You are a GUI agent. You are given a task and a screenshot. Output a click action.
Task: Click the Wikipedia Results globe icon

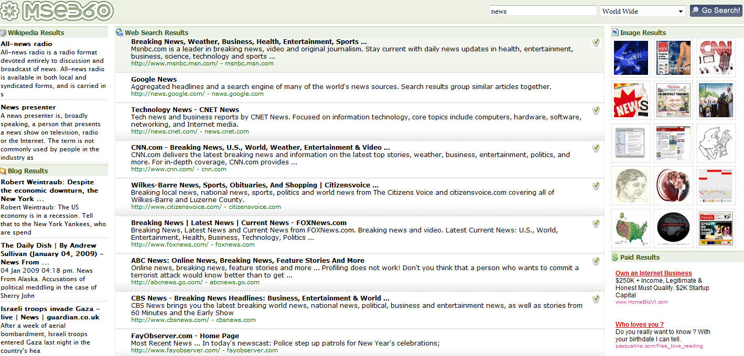pos(3,32)
